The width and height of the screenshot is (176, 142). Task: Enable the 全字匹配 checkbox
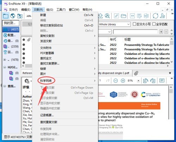[154, 24]
